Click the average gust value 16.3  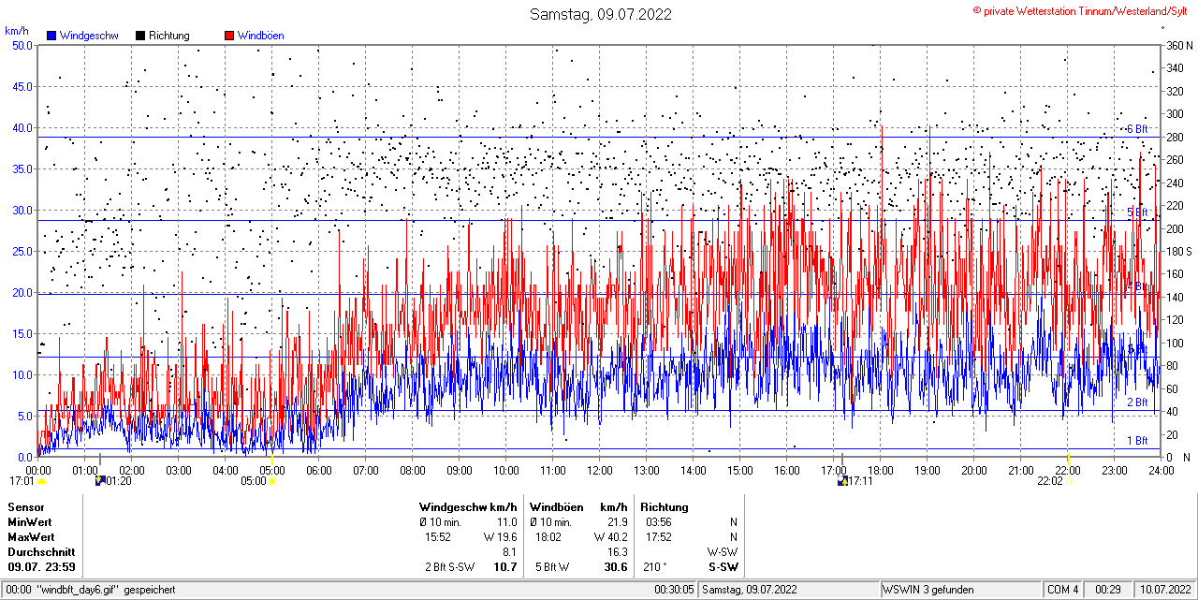[x=618, y=552]
